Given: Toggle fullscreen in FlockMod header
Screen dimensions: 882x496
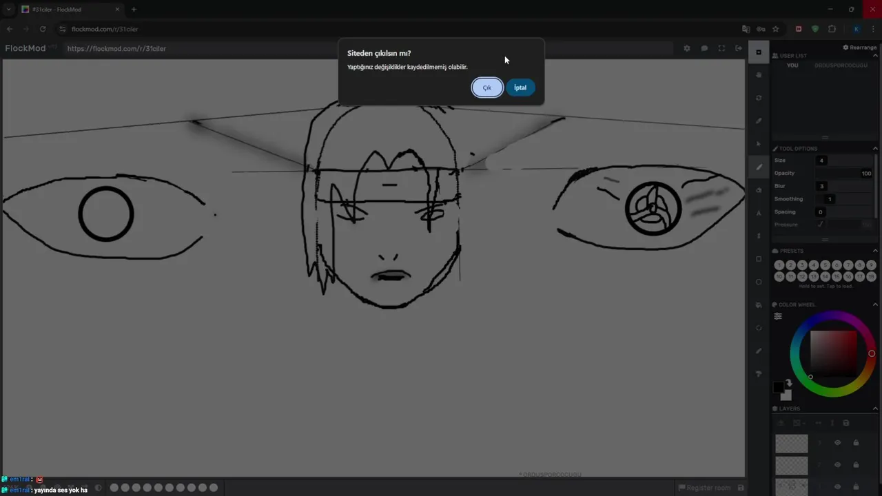Looking at the screenshot, I should 721,48.
